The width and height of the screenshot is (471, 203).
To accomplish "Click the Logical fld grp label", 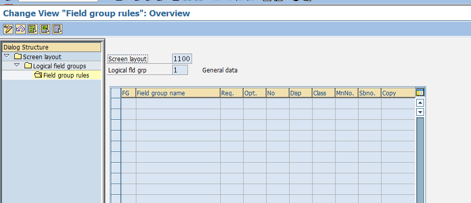I will pos(127,70).
